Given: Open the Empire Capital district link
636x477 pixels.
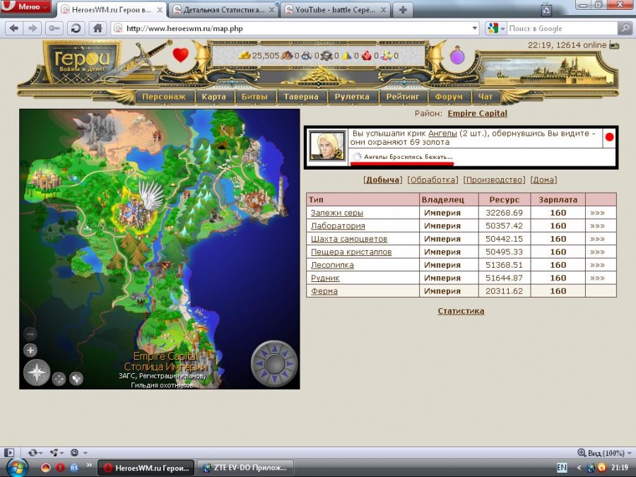Looking at the screenshot, I should (478, 114).
